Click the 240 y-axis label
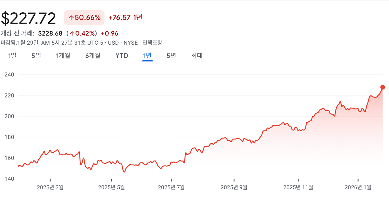The height and width of the screenshot is (201, 389). [x=9, y=75]
